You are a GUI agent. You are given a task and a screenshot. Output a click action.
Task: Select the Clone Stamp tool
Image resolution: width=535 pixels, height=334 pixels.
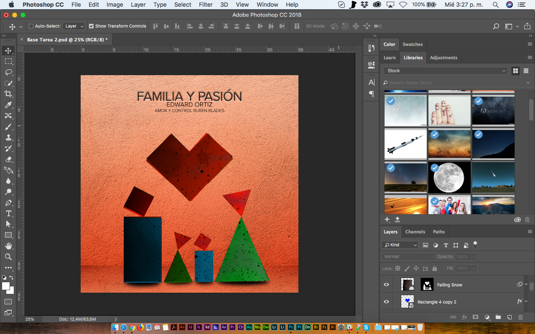tap(8, 137)
